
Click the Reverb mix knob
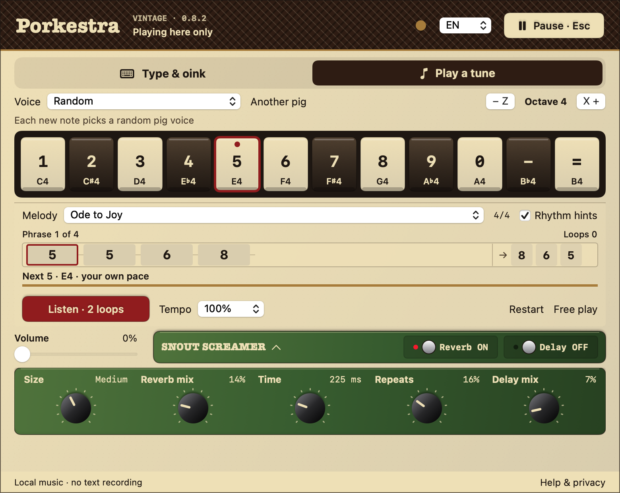click(x=193, y=408)
